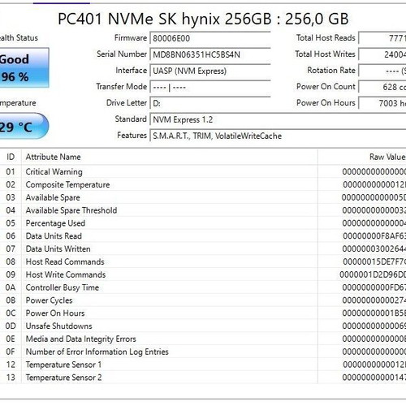The width and height of the screenshot is (406, 406).
Task: Click the Total Host Writes value field
Action: point(382,54)
